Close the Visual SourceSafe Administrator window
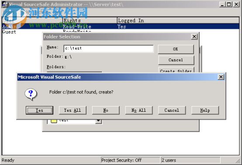The height and width of the screenshot is (165, 242). 236,4
